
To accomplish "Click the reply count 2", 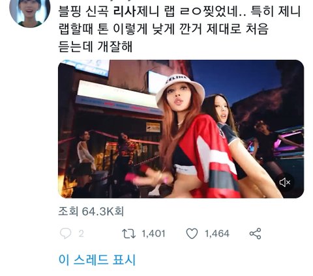I will [x=81, y=234].
